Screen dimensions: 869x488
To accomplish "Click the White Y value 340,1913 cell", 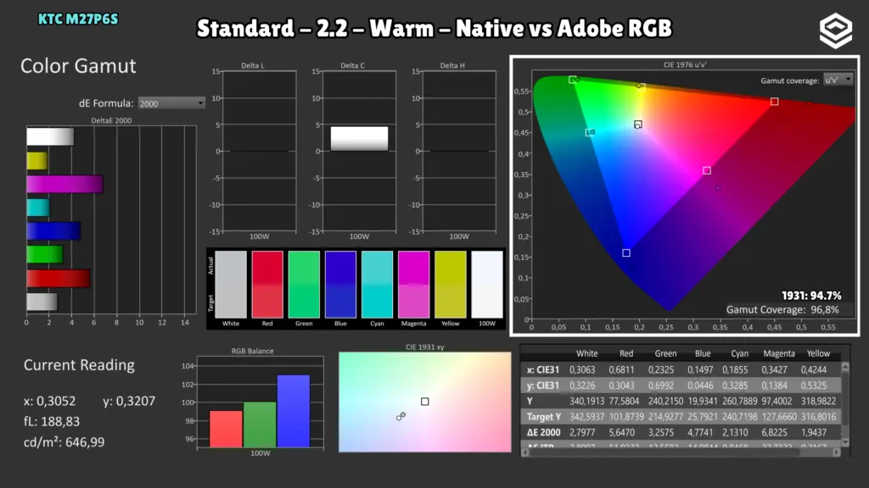I will pyautogui.click(x=587, y=401).
